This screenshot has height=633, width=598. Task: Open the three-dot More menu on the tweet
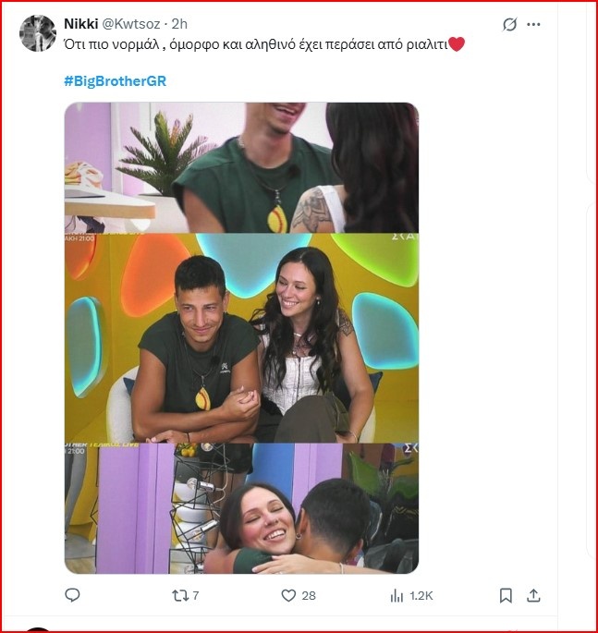[535, 25]
